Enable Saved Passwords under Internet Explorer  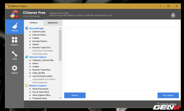point(30,82)
